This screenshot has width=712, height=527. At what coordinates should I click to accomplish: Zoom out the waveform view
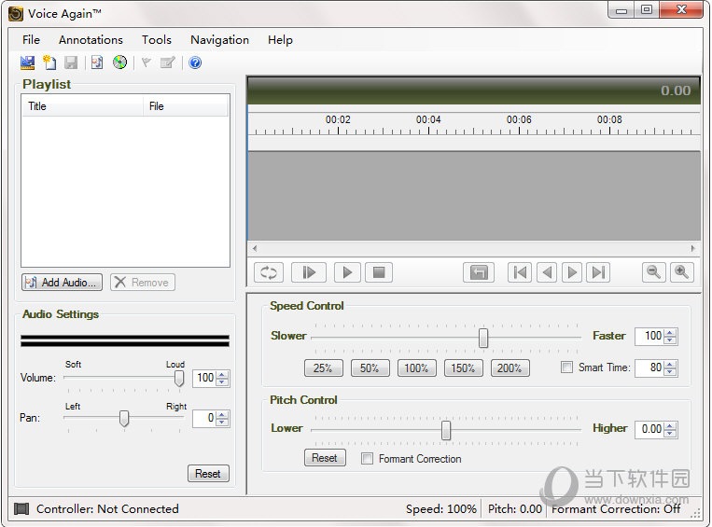[654, 272]
